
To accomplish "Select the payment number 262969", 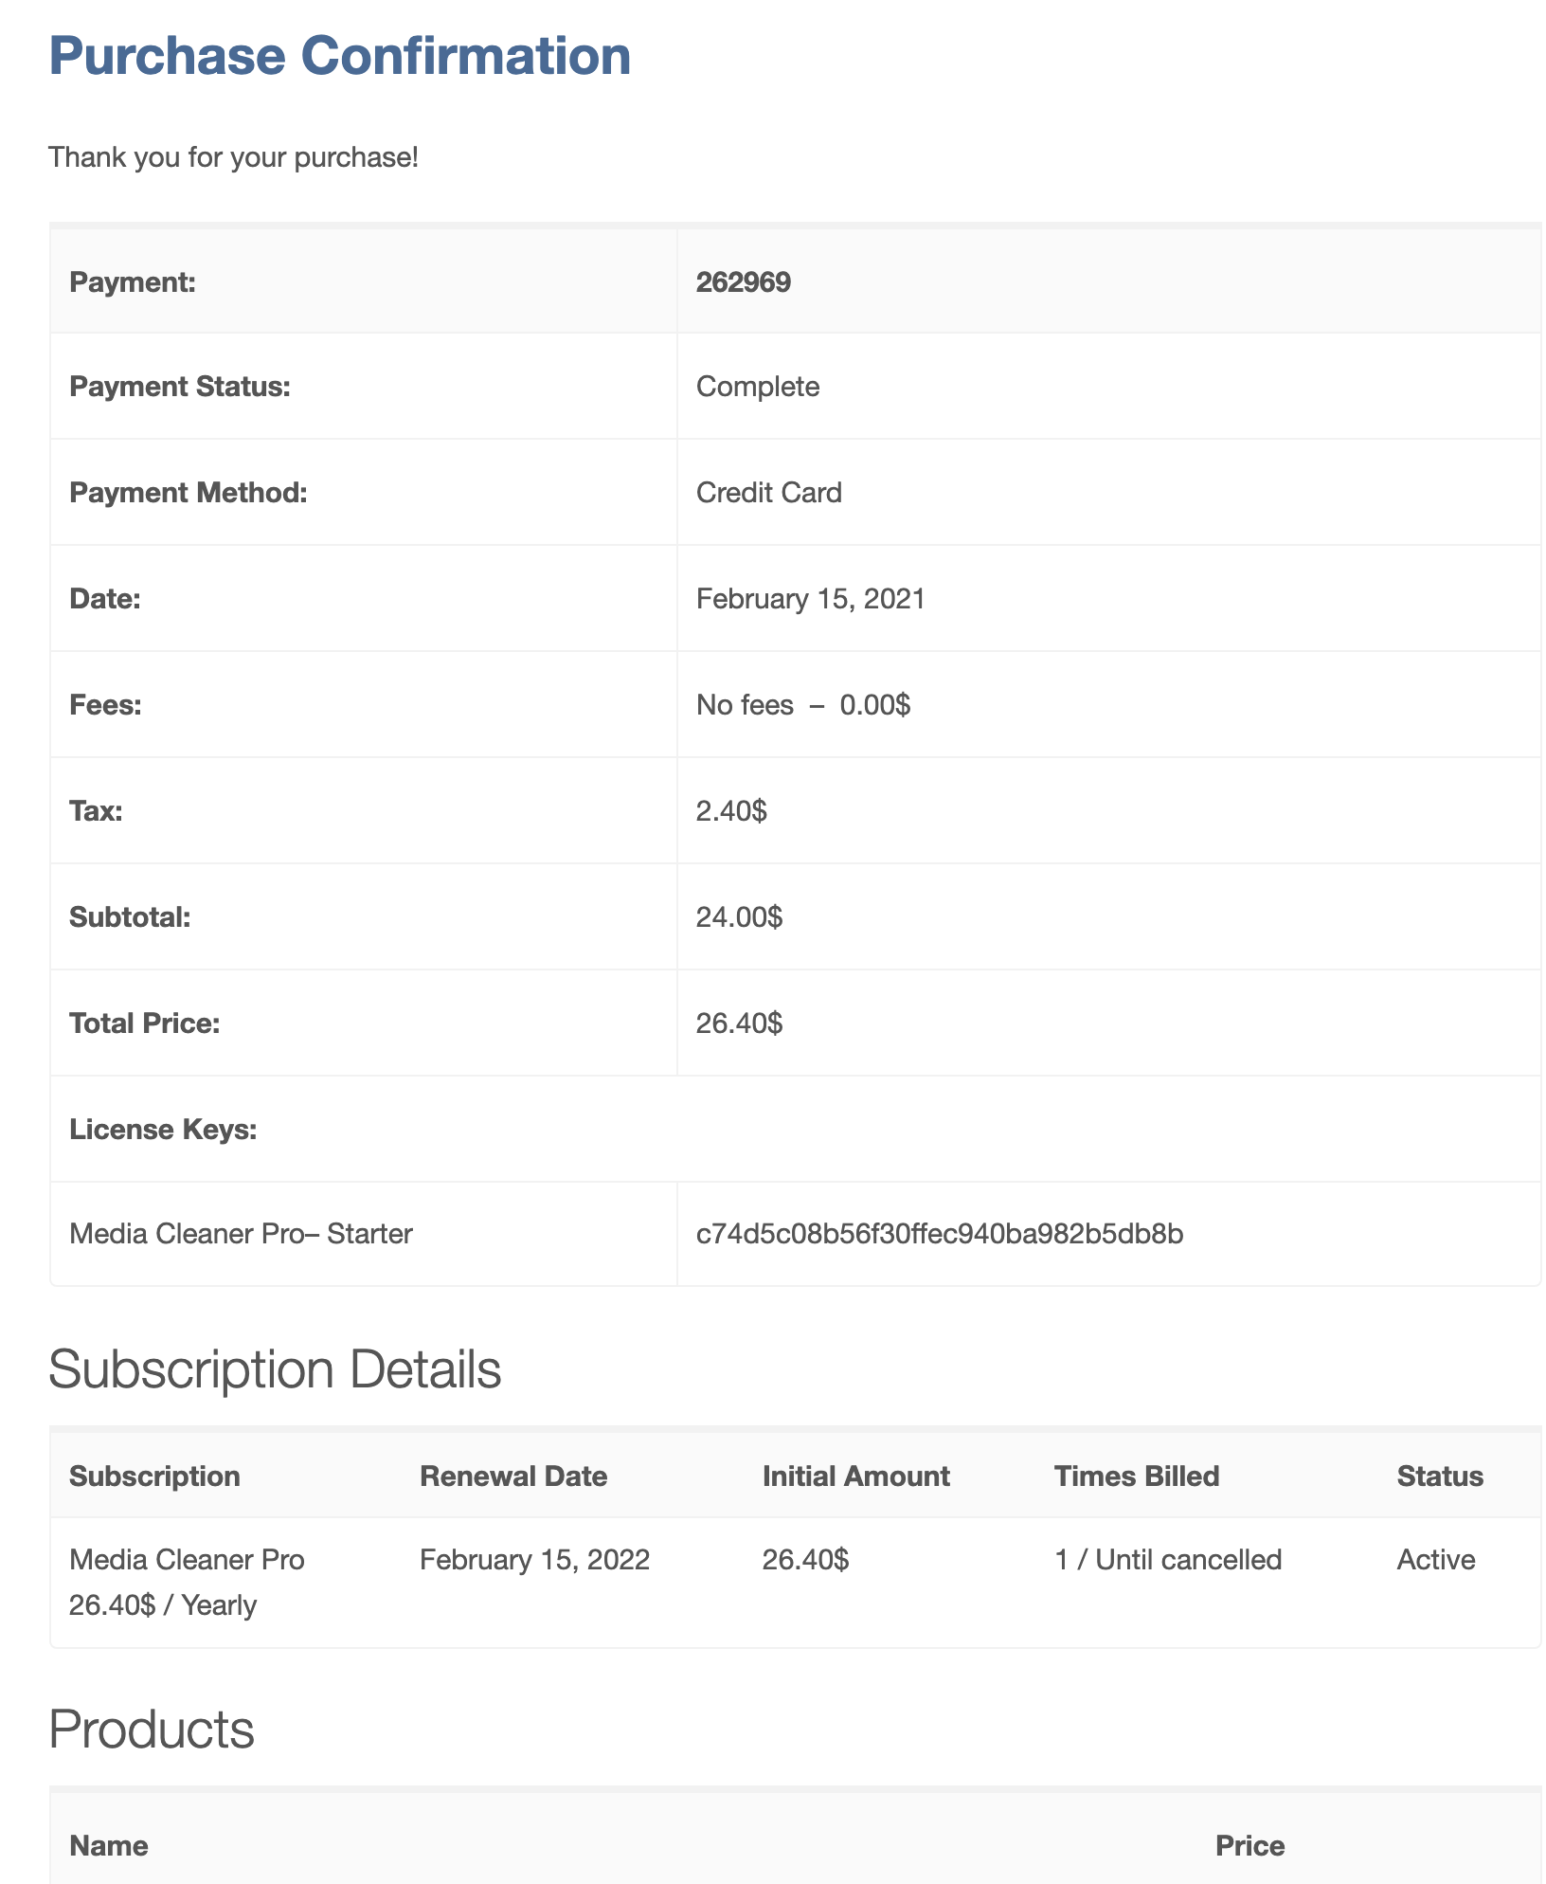I will point(744,282).
